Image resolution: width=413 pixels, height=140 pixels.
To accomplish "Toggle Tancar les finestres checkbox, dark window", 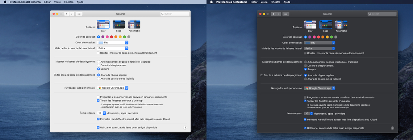I will click(305, 101).
